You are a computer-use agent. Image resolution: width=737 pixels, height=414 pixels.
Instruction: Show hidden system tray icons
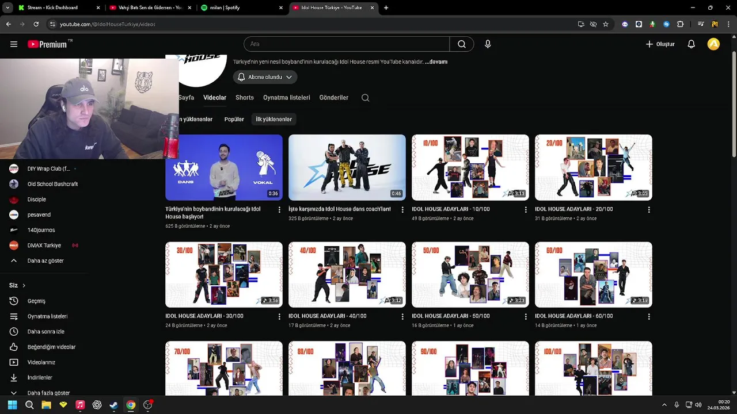[x=664, y=405]
